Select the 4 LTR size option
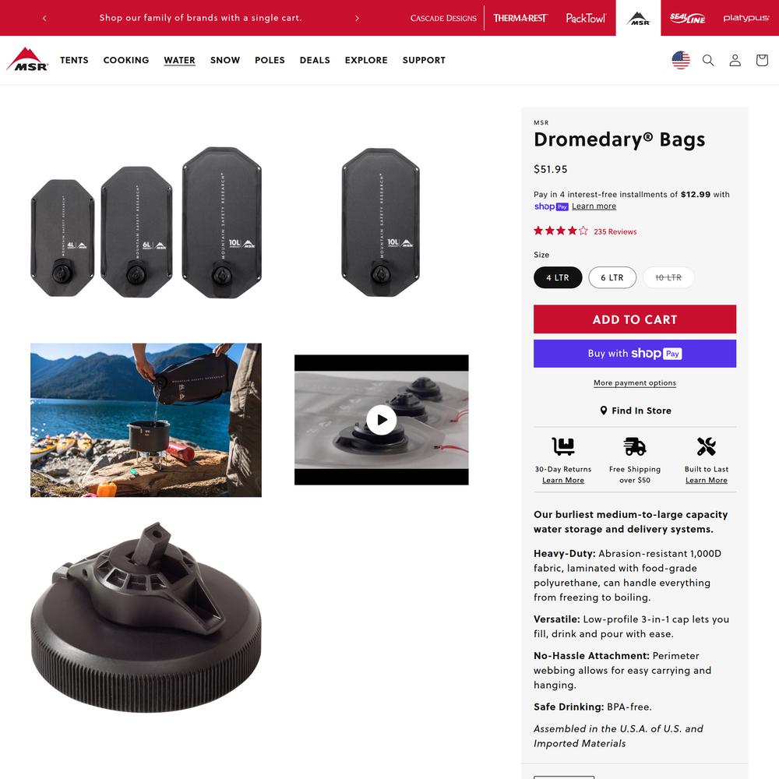The width and height of the screenshot is (779, 779). 558,277
